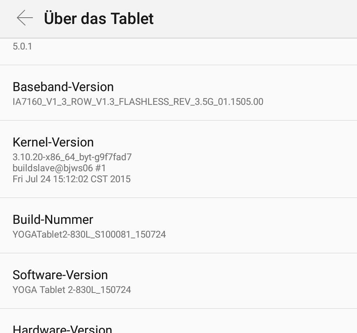Click build number YOGATablet2-830L_S100081_150724
The image size is (357, 333).
[x=89, y=234]
